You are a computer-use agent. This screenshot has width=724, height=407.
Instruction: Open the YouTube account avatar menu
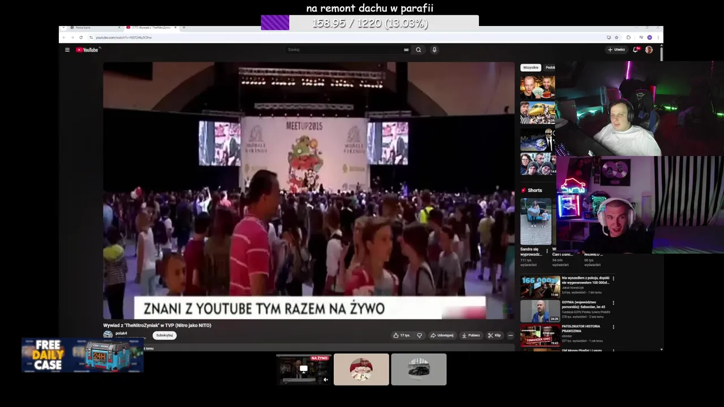pos(649,50)
